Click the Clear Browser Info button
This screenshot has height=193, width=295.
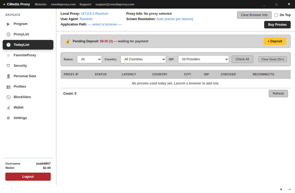(254, 15)
